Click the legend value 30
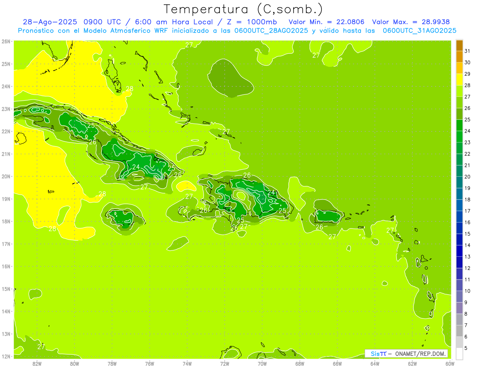 coord(467,62)
